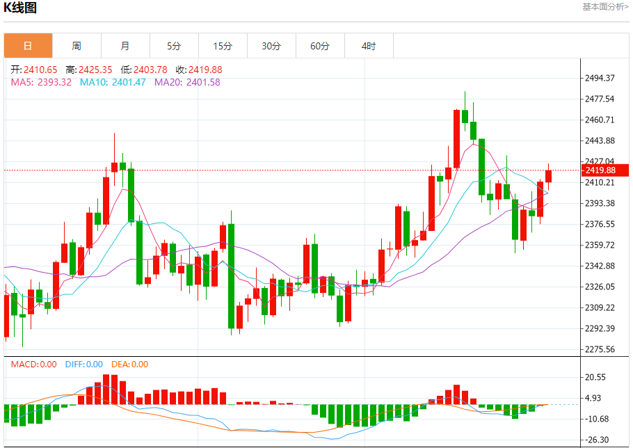Open the 60分 interval tab
Image resolution: width=633 pixels, height=448 pixels.
click(x=320, y=46)
